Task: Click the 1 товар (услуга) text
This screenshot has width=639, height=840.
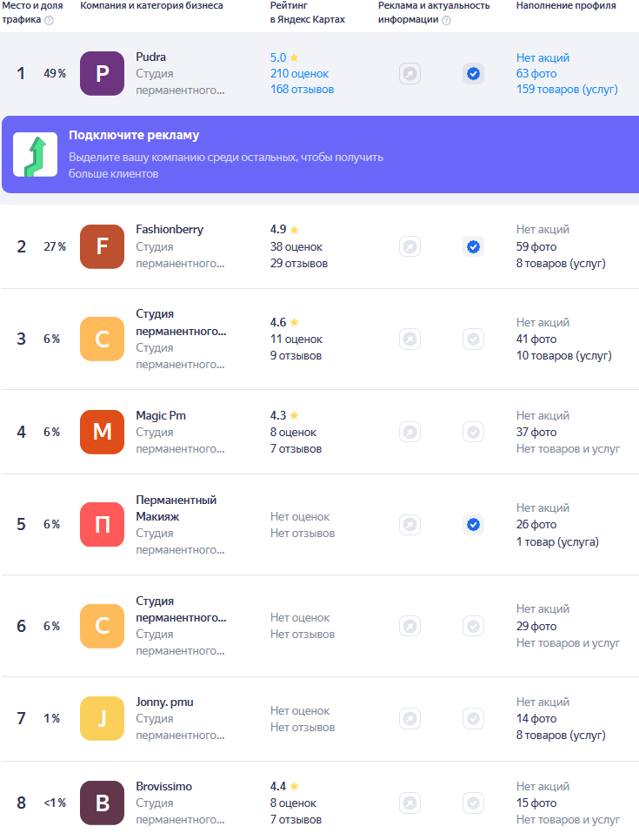Action: point(557,541)
